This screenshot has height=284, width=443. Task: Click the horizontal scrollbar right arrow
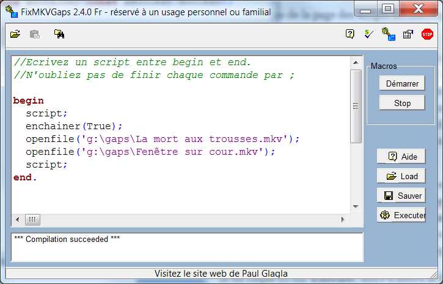[345, 219]
